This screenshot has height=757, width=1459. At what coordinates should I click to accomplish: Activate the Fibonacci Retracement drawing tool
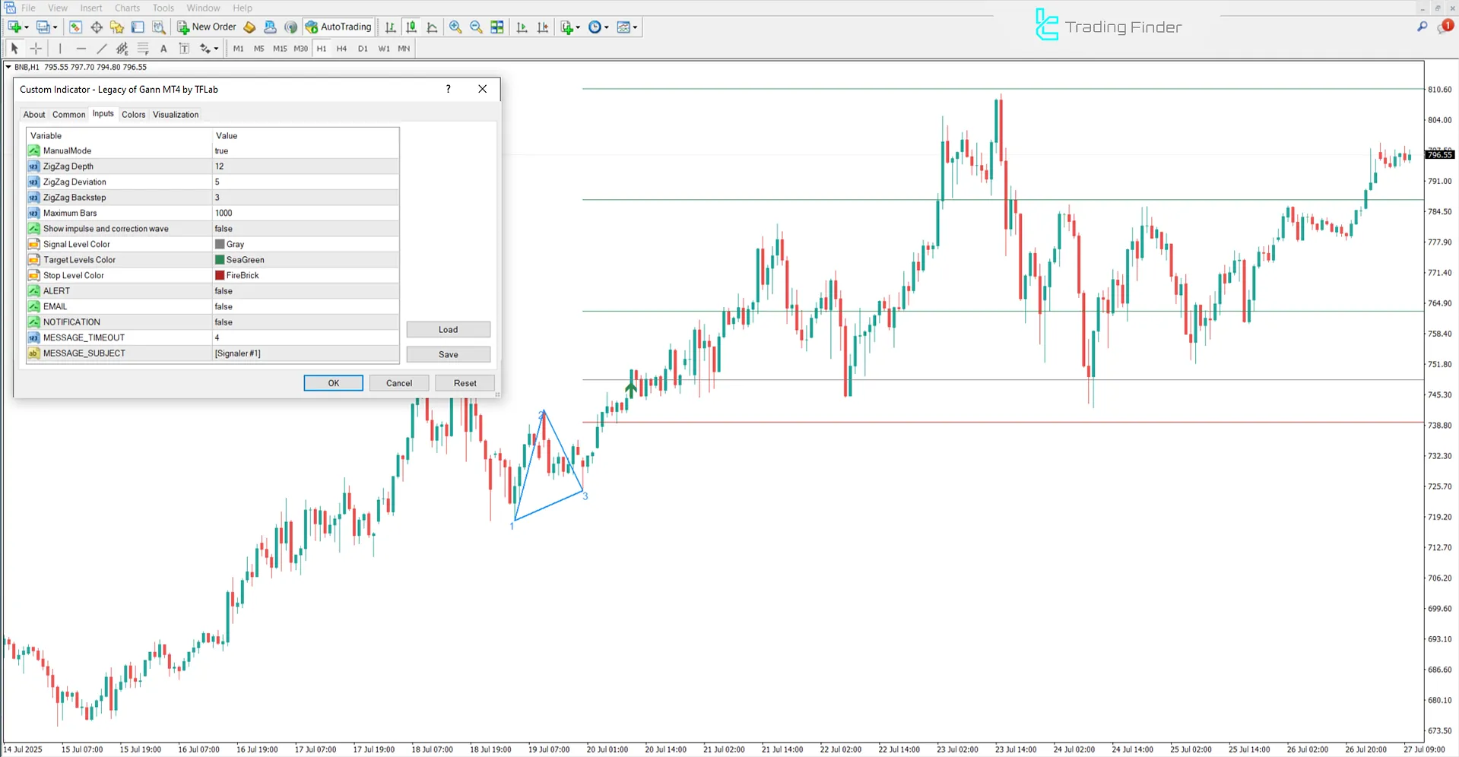click(143, 48)
